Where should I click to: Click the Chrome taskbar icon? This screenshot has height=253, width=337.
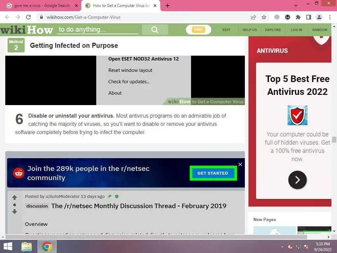47,246
